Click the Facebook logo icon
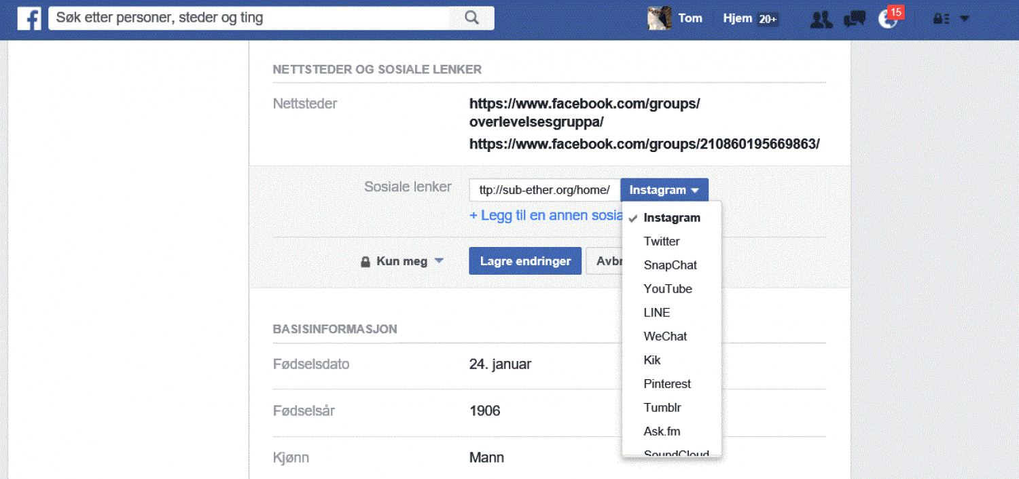Screen dimensions: 1019x479 tap(29, 18)
